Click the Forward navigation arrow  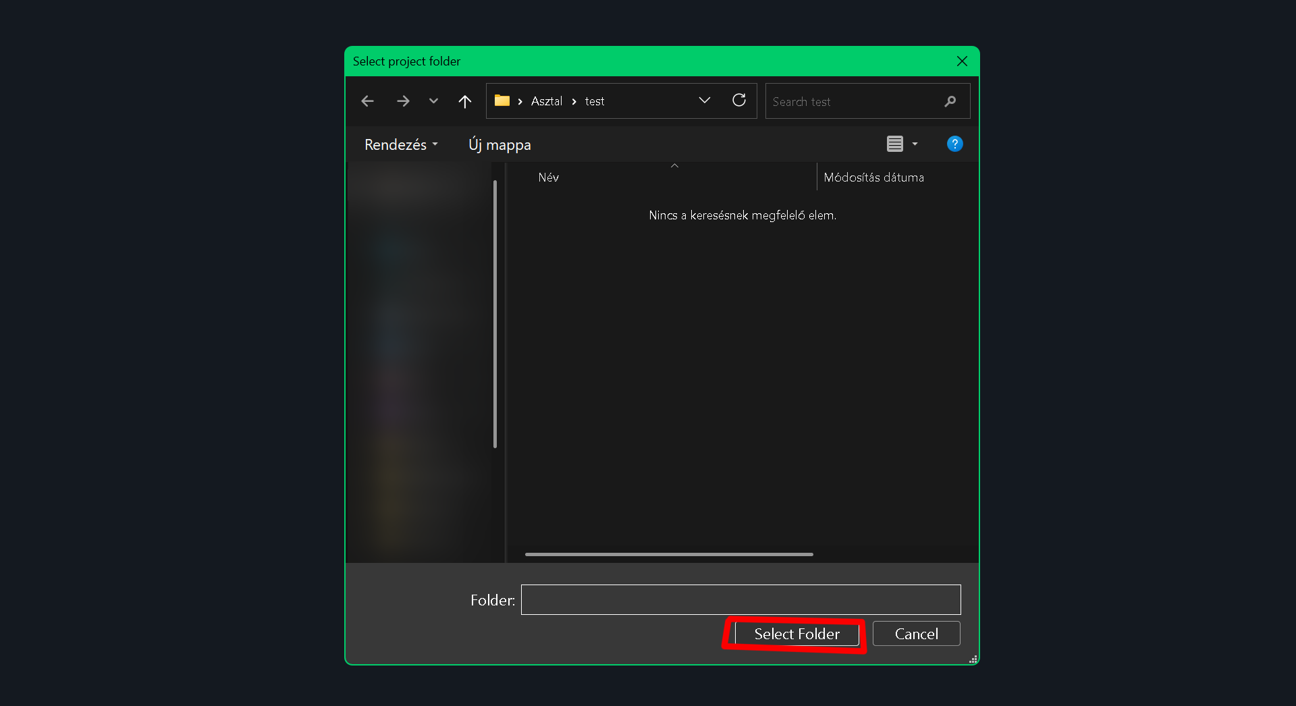pyautogui.click(x=403, y=101)
